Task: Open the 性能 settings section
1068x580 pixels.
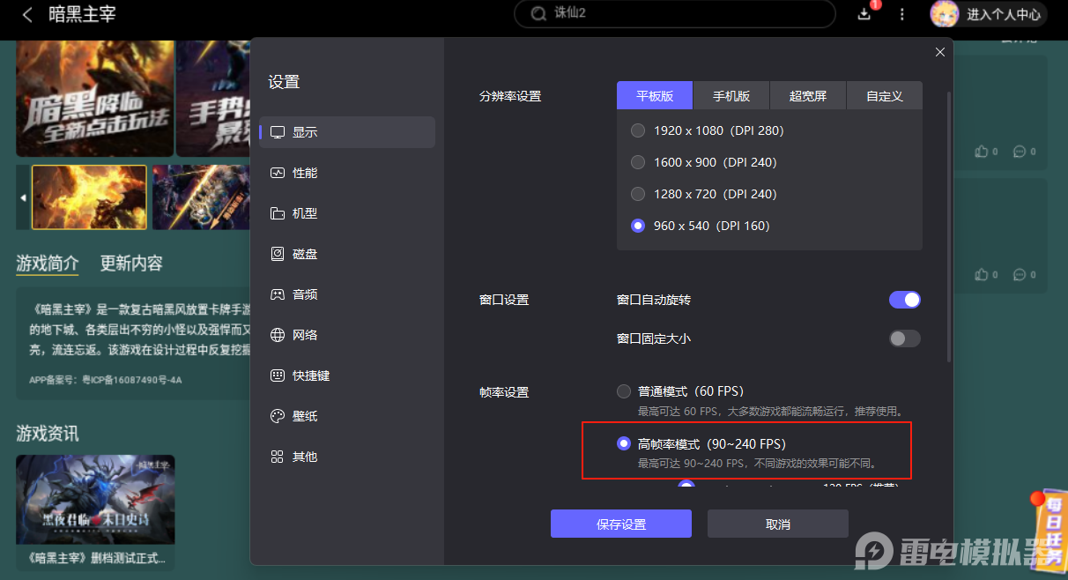Action: point(347,173)
